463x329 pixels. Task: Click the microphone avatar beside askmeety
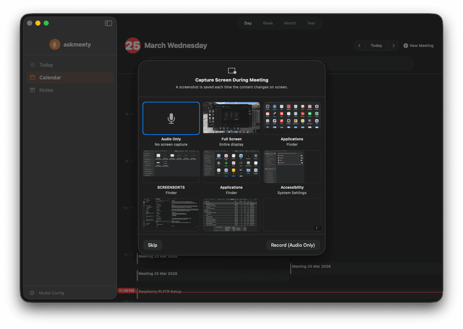pos(54,44)
